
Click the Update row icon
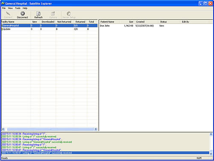click(2, 29)
